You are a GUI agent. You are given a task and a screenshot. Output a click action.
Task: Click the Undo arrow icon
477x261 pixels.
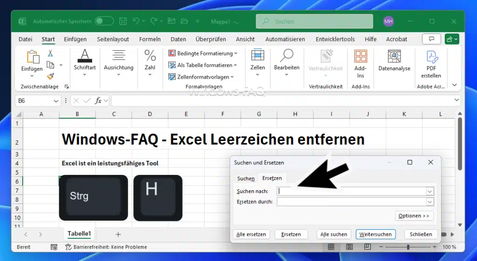click(136, 21)
